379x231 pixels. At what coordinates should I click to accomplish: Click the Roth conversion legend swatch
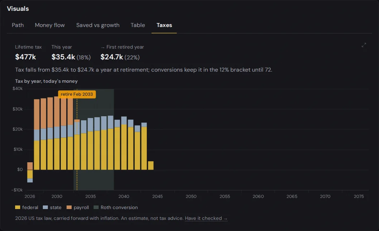pos(96,207)
